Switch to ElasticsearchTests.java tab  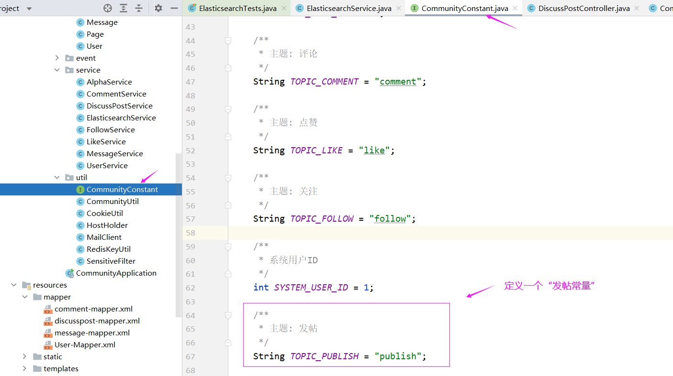coord(237,8)
